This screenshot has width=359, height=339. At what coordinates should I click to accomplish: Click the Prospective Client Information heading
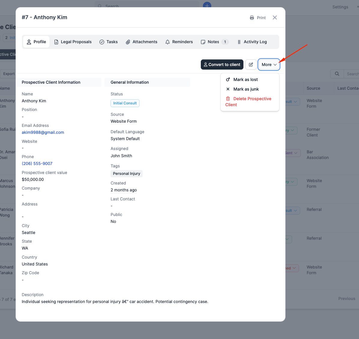[51, 82]
